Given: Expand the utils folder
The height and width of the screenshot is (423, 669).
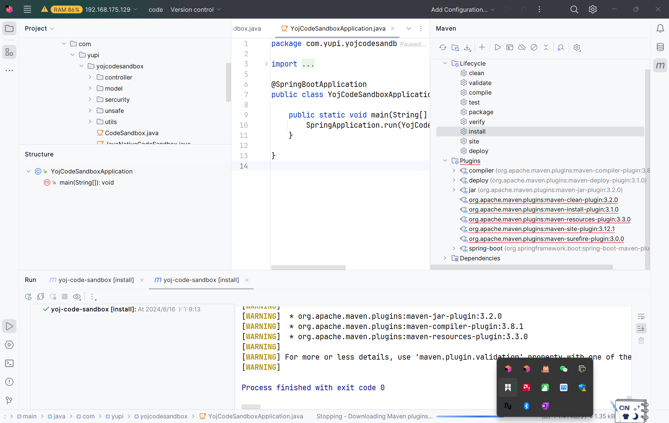Looking at the screenshot, I should [90, 122].
